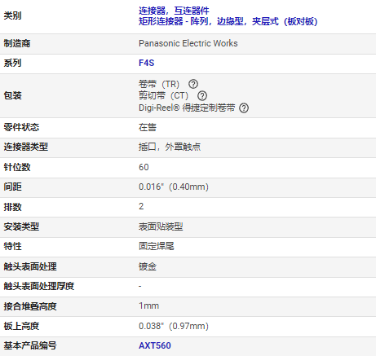Image resolution: width=376 pixels, height=356 pixels.
Task: Open the 连接器，互连器件 category link
Action: pos(174,11)
